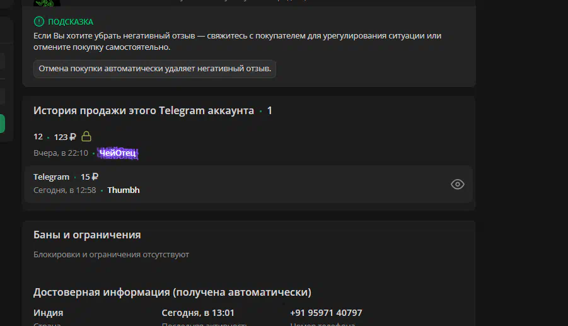The image size is (568, 326).
Task: Click the lock icon next to 123 ₽
Action: pos(86,137)
